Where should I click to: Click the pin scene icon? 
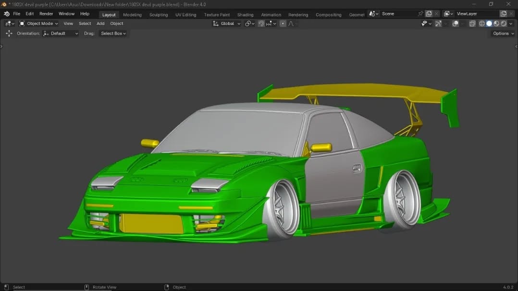point(420,14)
